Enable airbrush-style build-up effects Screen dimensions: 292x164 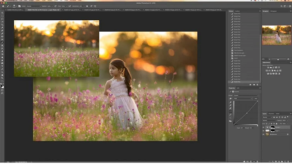coord(69,6)
